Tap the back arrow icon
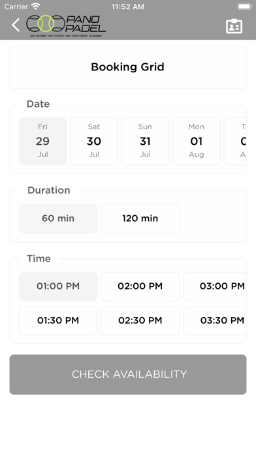The height and width of the screenshot is (454, 256). (16, 25)
